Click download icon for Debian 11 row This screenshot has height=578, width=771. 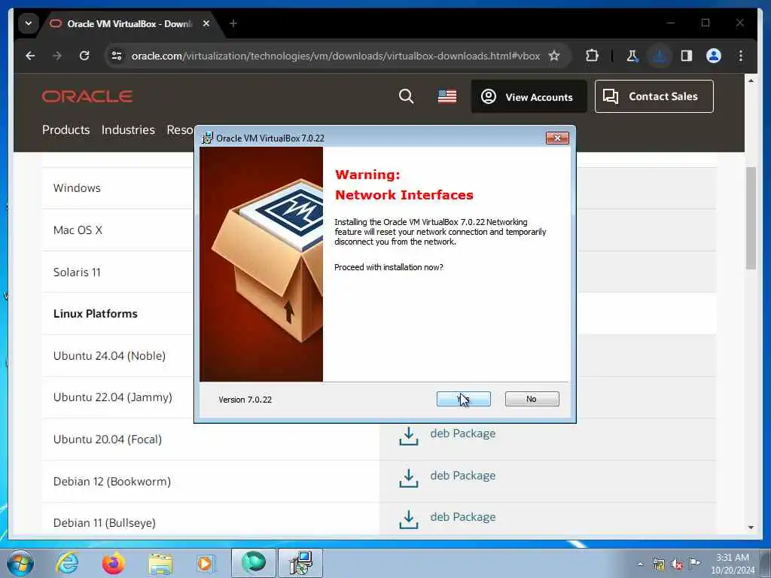(x=409, y=519)
